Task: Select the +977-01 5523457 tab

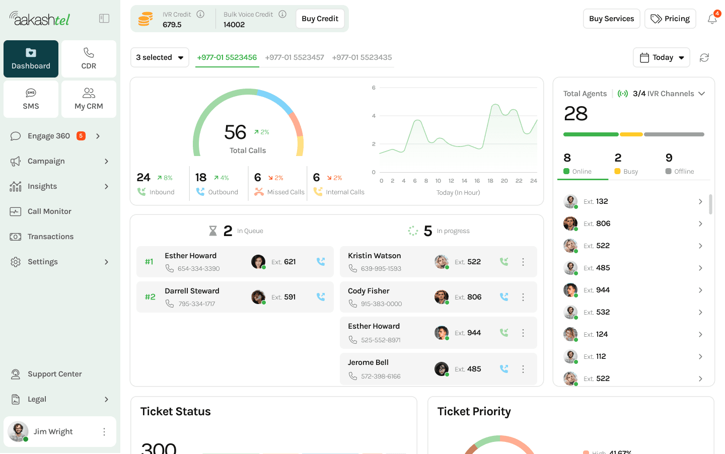Action: click(295, 57)
